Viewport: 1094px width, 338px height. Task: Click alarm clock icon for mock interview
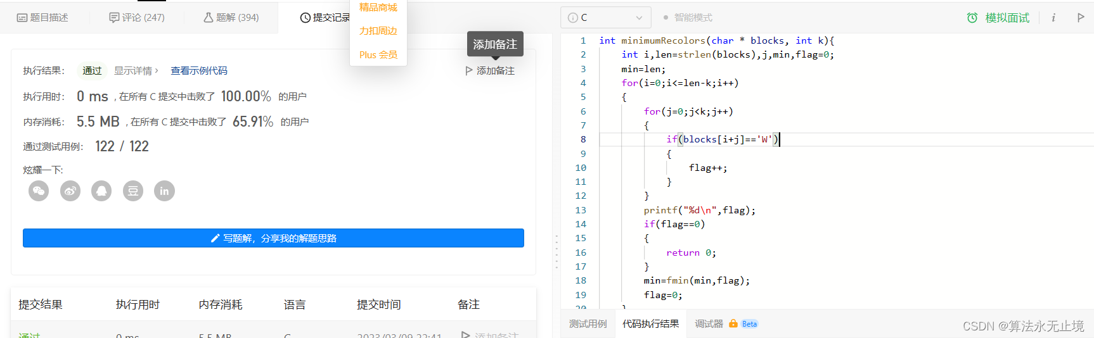pyautogui.click(x=972, y=18)
